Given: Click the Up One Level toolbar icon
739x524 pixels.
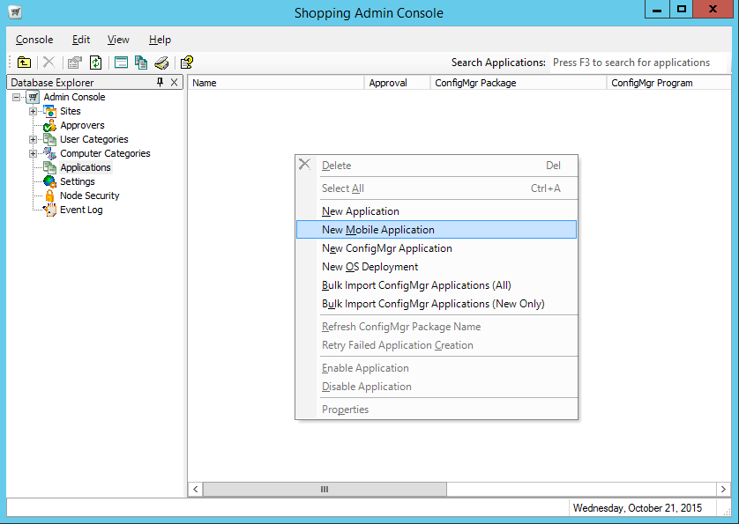Looking at the screenshot, I should tap(25, 63).
